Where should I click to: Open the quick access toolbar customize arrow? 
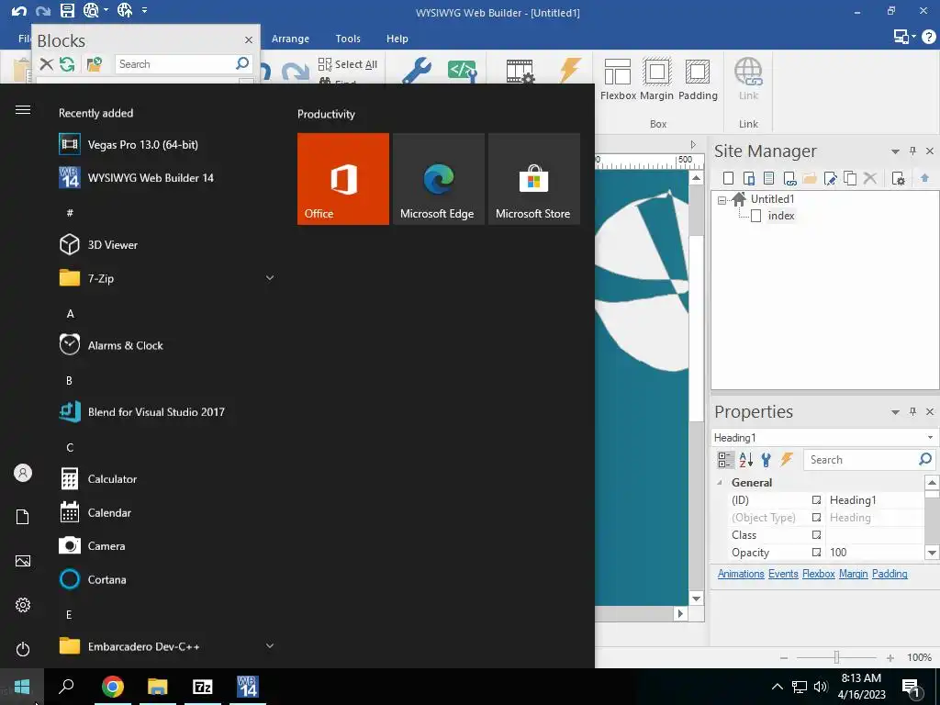click(x=144, y=10)
